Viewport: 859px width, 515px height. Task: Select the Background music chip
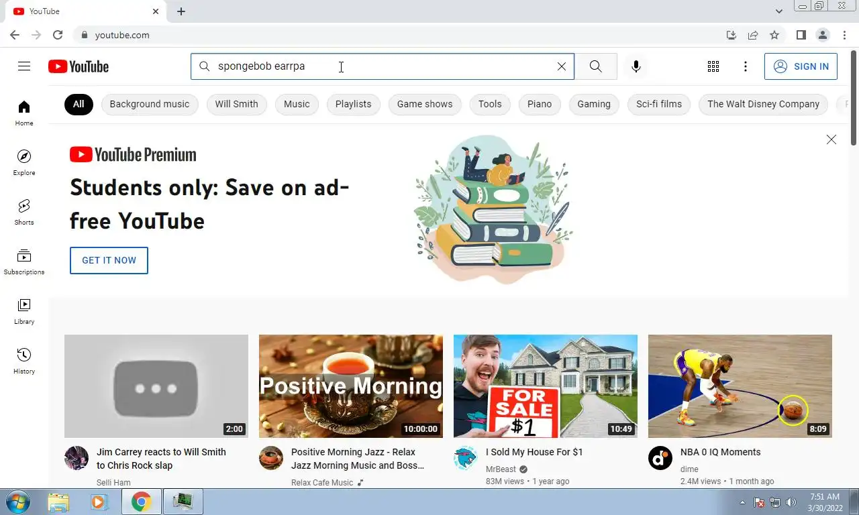pos(150,104)
